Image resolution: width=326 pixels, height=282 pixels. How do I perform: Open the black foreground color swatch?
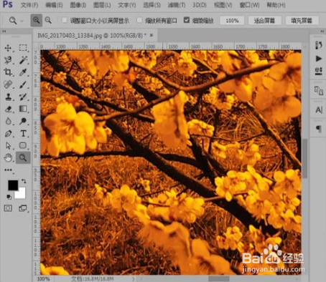pyautogui.click(x=12, y=185)
